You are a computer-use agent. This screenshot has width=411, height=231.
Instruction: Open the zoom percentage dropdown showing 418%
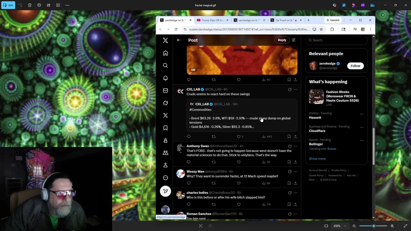point(340,226)
